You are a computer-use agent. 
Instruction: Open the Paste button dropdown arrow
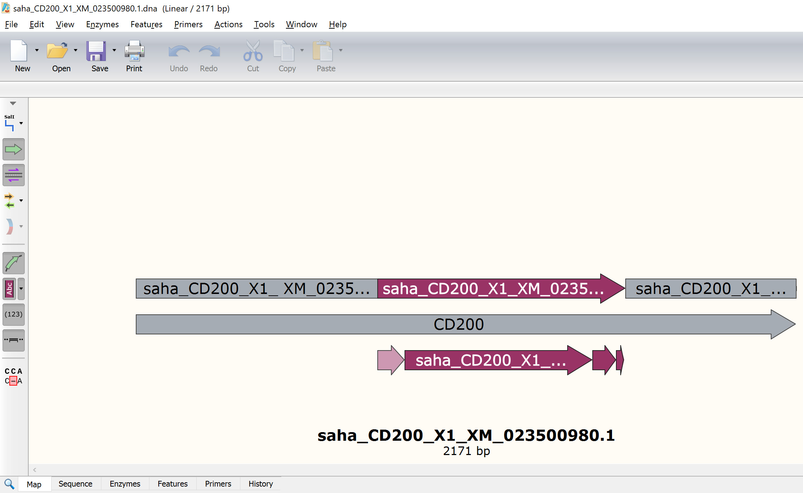(341, 50)
